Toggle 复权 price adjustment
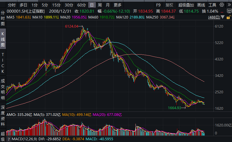Viewport: 232px width, 142px height. click(169, 5)
